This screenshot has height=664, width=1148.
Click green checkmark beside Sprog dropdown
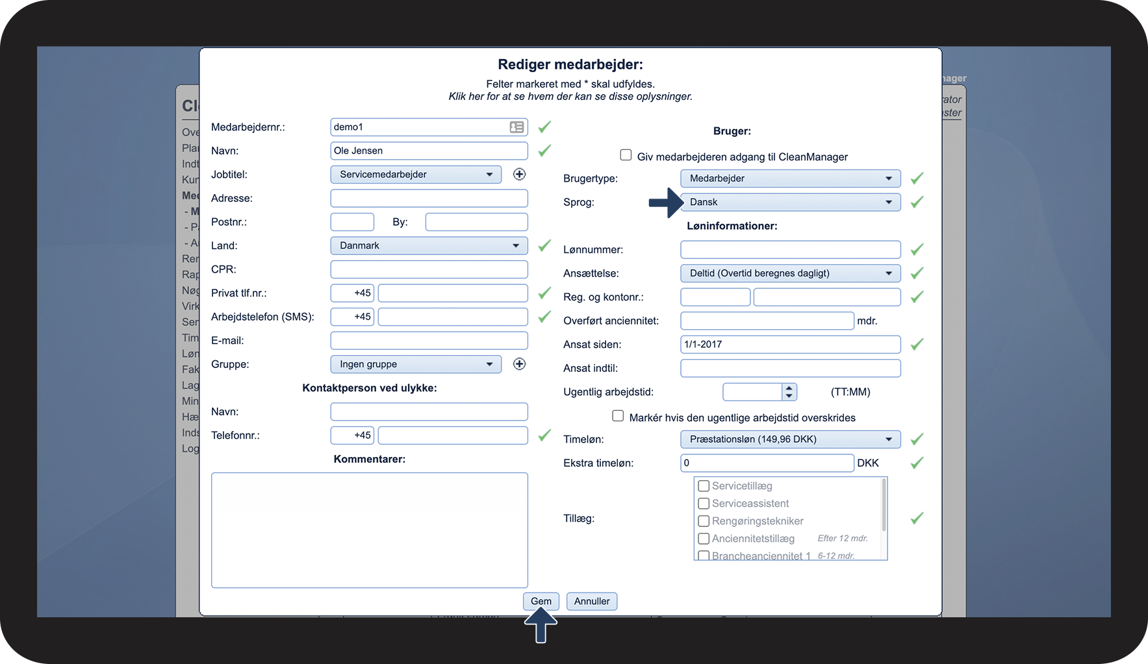coord(917,202)
